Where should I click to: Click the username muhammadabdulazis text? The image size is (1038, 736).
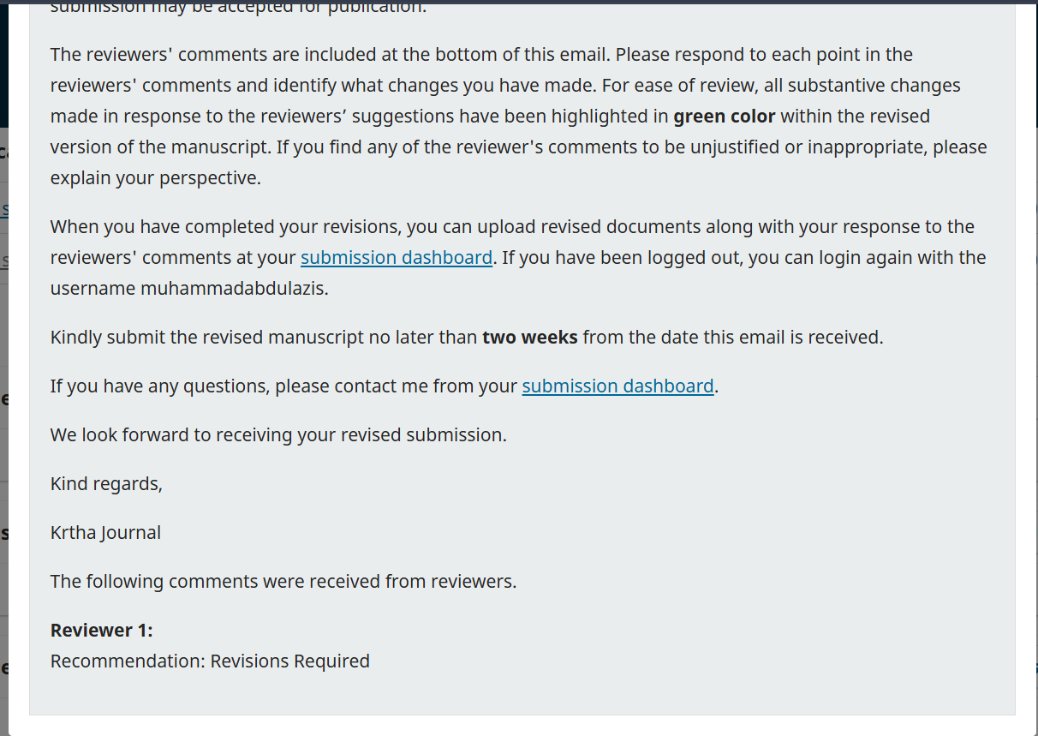235,288
